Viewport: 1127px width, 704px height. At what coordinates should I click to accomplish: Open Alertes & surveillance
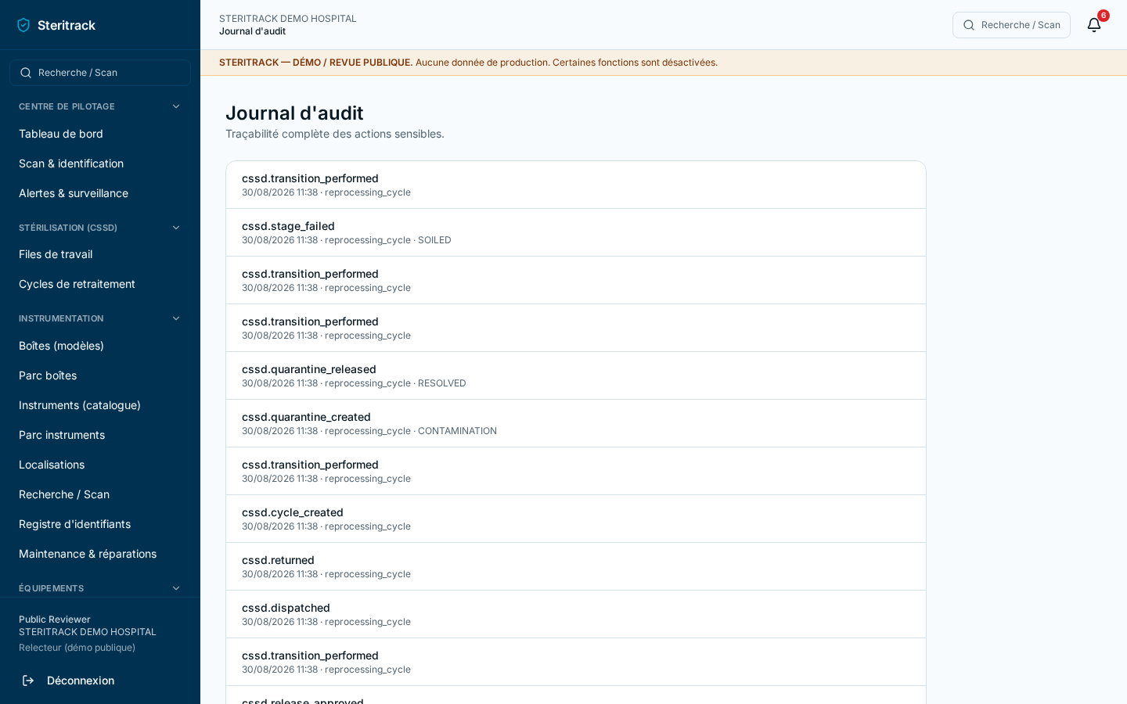tap(100, 193)
